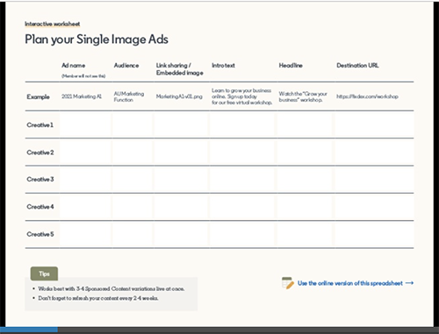Click the 'Creative 2' row label

(x=40, y=153)
